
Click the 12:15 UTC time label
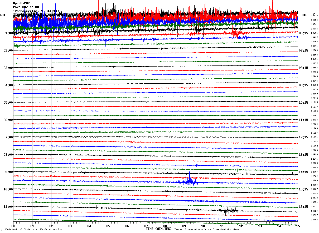pyautogui.click(x=303, y=137)
